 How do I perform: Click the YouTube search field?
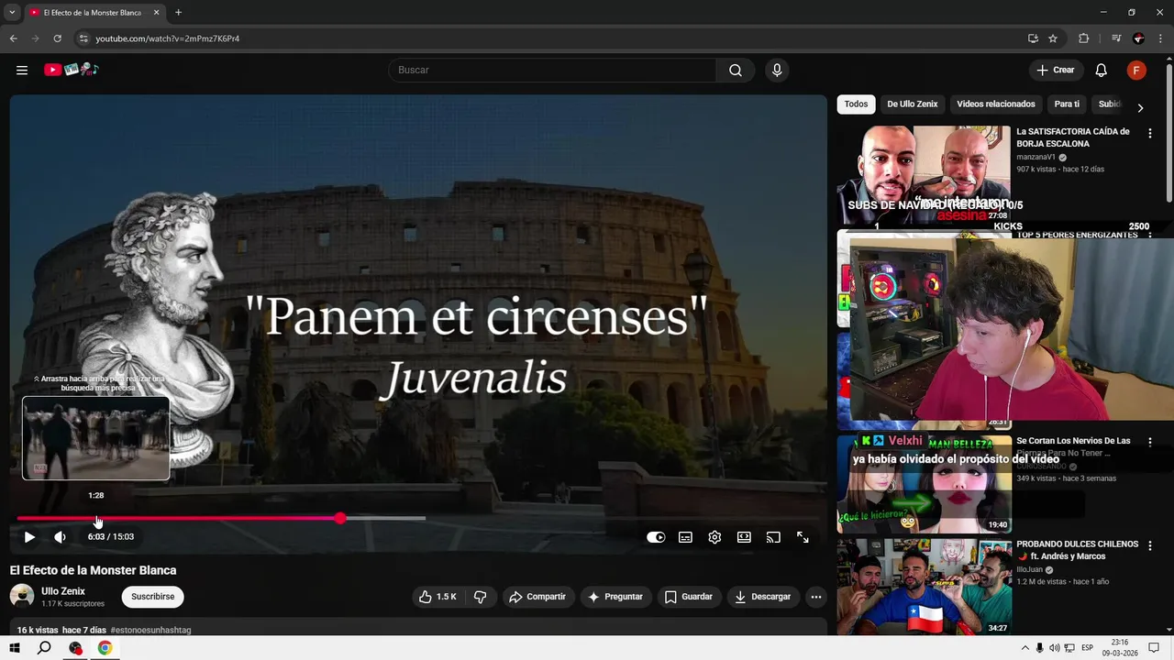coord(552,71)
